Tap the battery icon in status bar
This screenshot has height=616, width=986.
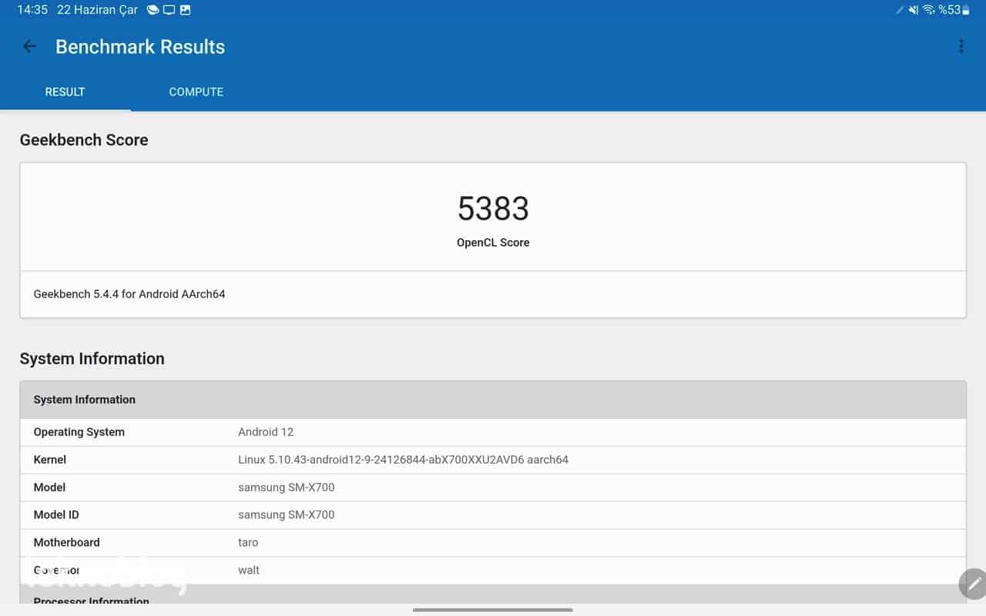pos(966,10)
